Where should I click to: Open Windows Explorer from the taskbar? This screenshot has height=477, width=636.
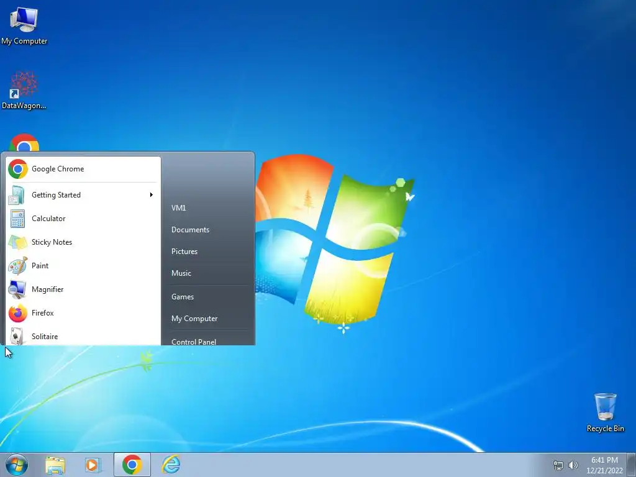(55, 465)
